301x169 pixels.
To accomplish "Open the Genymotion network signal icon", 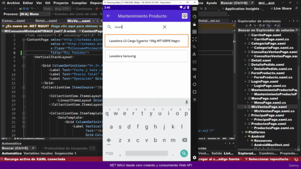I will click(x=194, y=47).
